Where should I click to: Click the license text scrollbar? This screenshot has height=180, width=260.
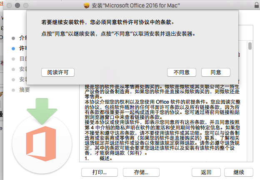250,104
